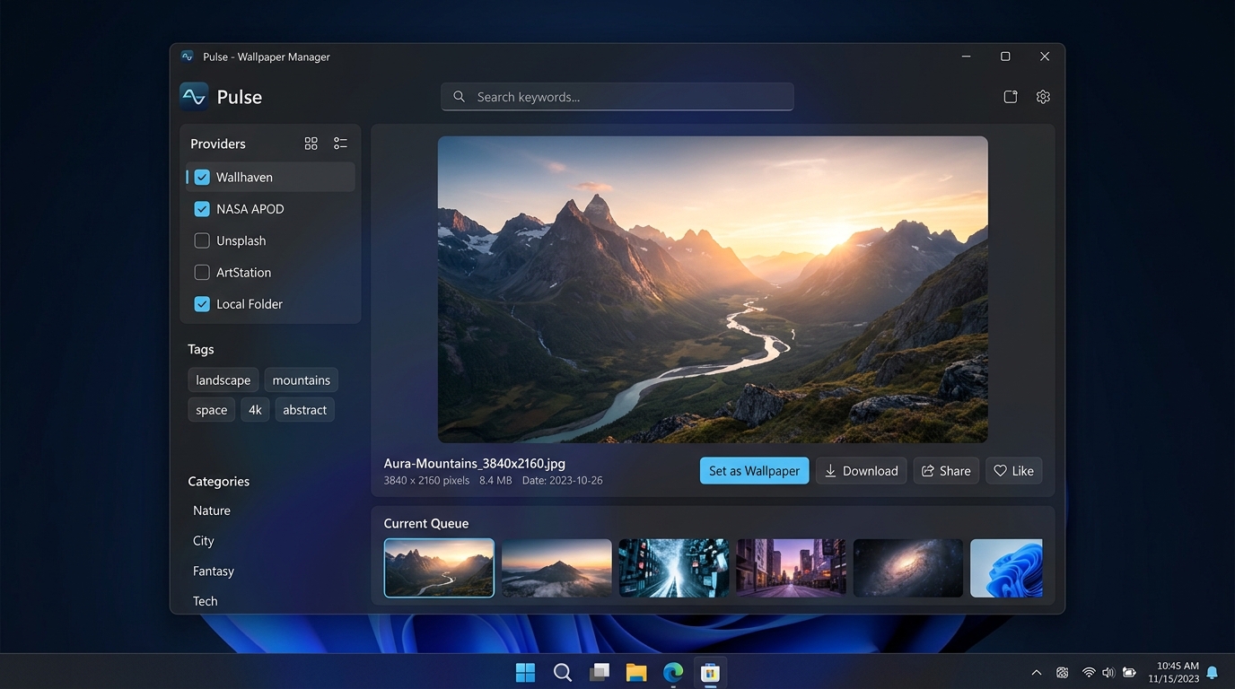Switch providers to list view icon
Image resolution: width=1235 pixels, height=689 pixels.
point(340,144)
